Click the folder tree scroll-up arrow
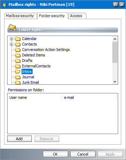126x160 pixels. 115,39
